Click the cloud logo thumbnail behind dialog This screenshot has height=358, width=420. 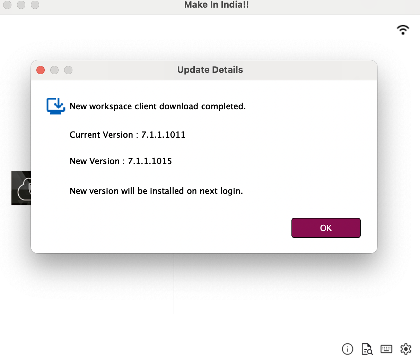[21, 188]
